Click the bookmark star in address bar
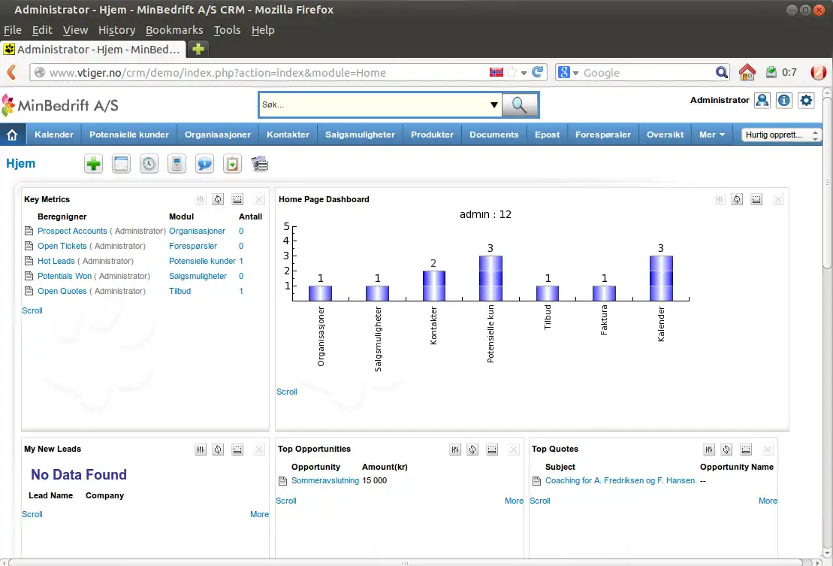The image size is (833, 566). (x=511, y=72)
